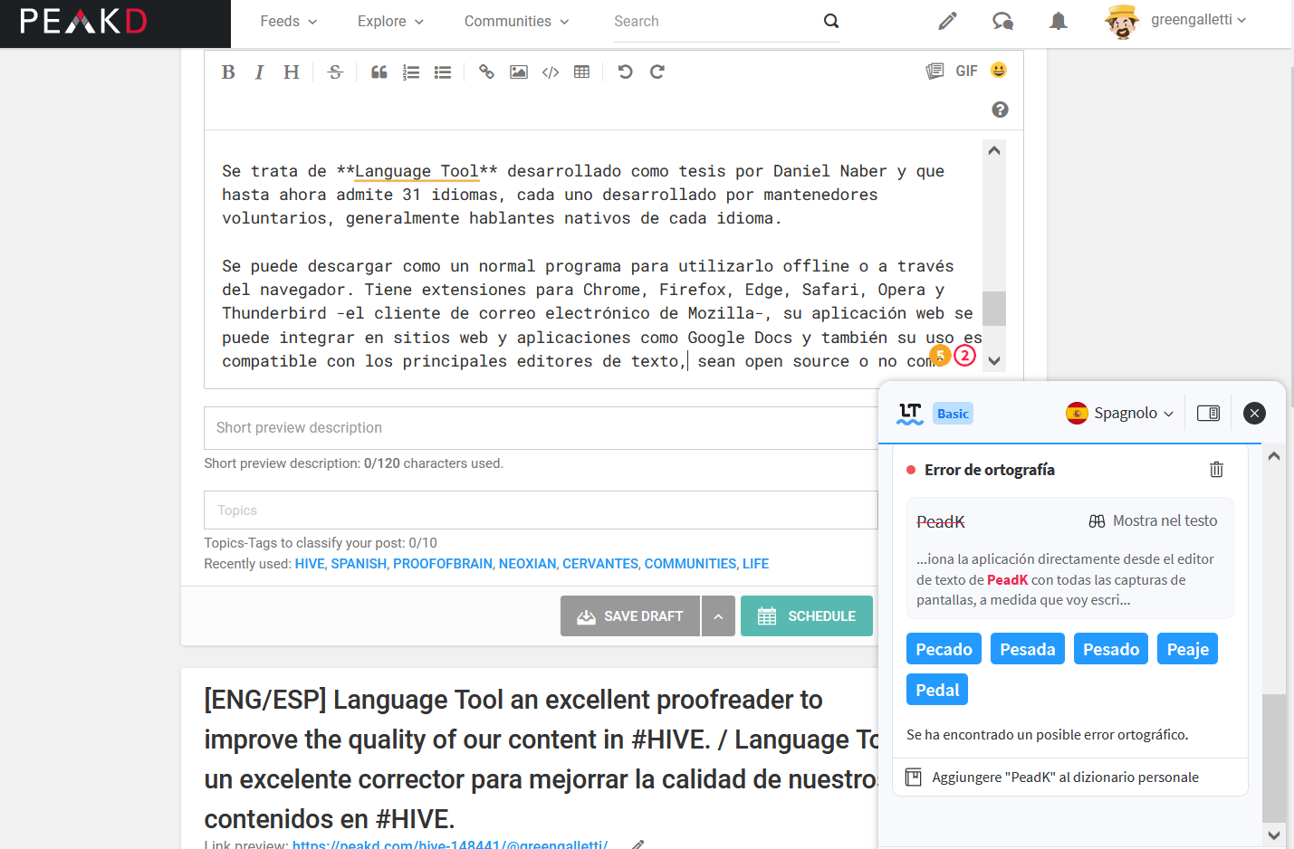Viewport: 1294px width, 849px height.
Task: Click editor scrollbar down arrow
Action: [994, 361]
